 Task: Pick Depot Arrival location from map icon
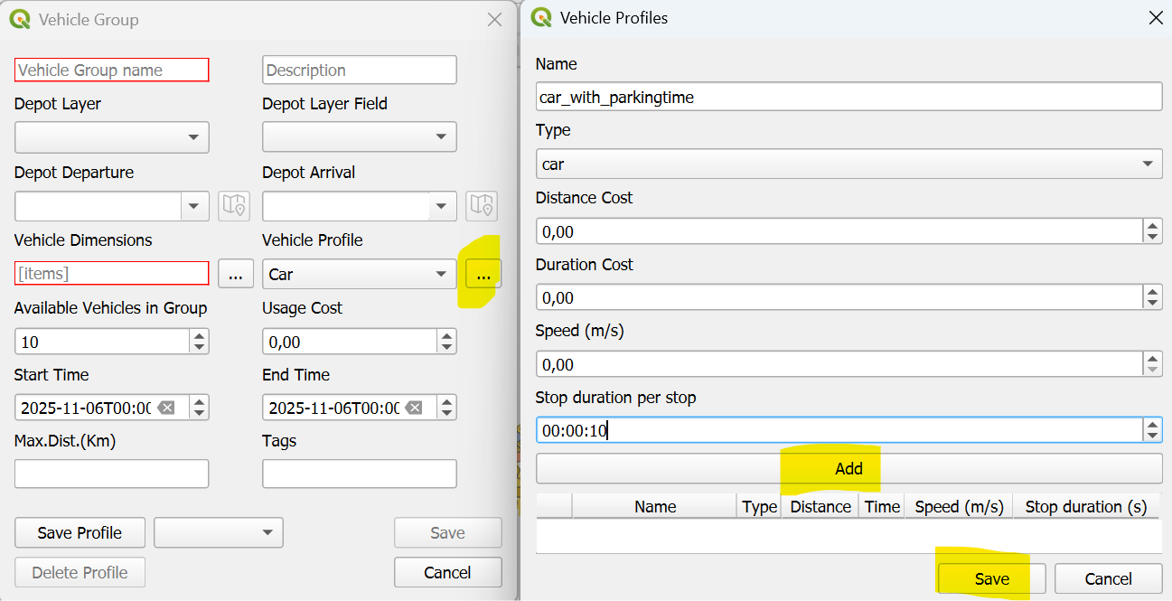click(482, 206)
